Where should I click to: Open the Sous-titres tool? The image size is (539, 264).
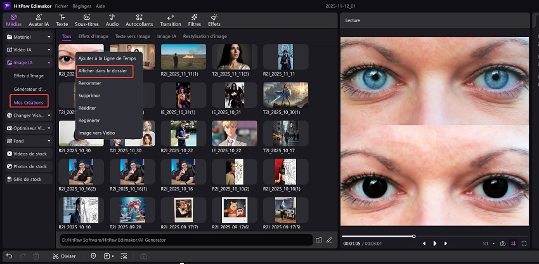87,21
